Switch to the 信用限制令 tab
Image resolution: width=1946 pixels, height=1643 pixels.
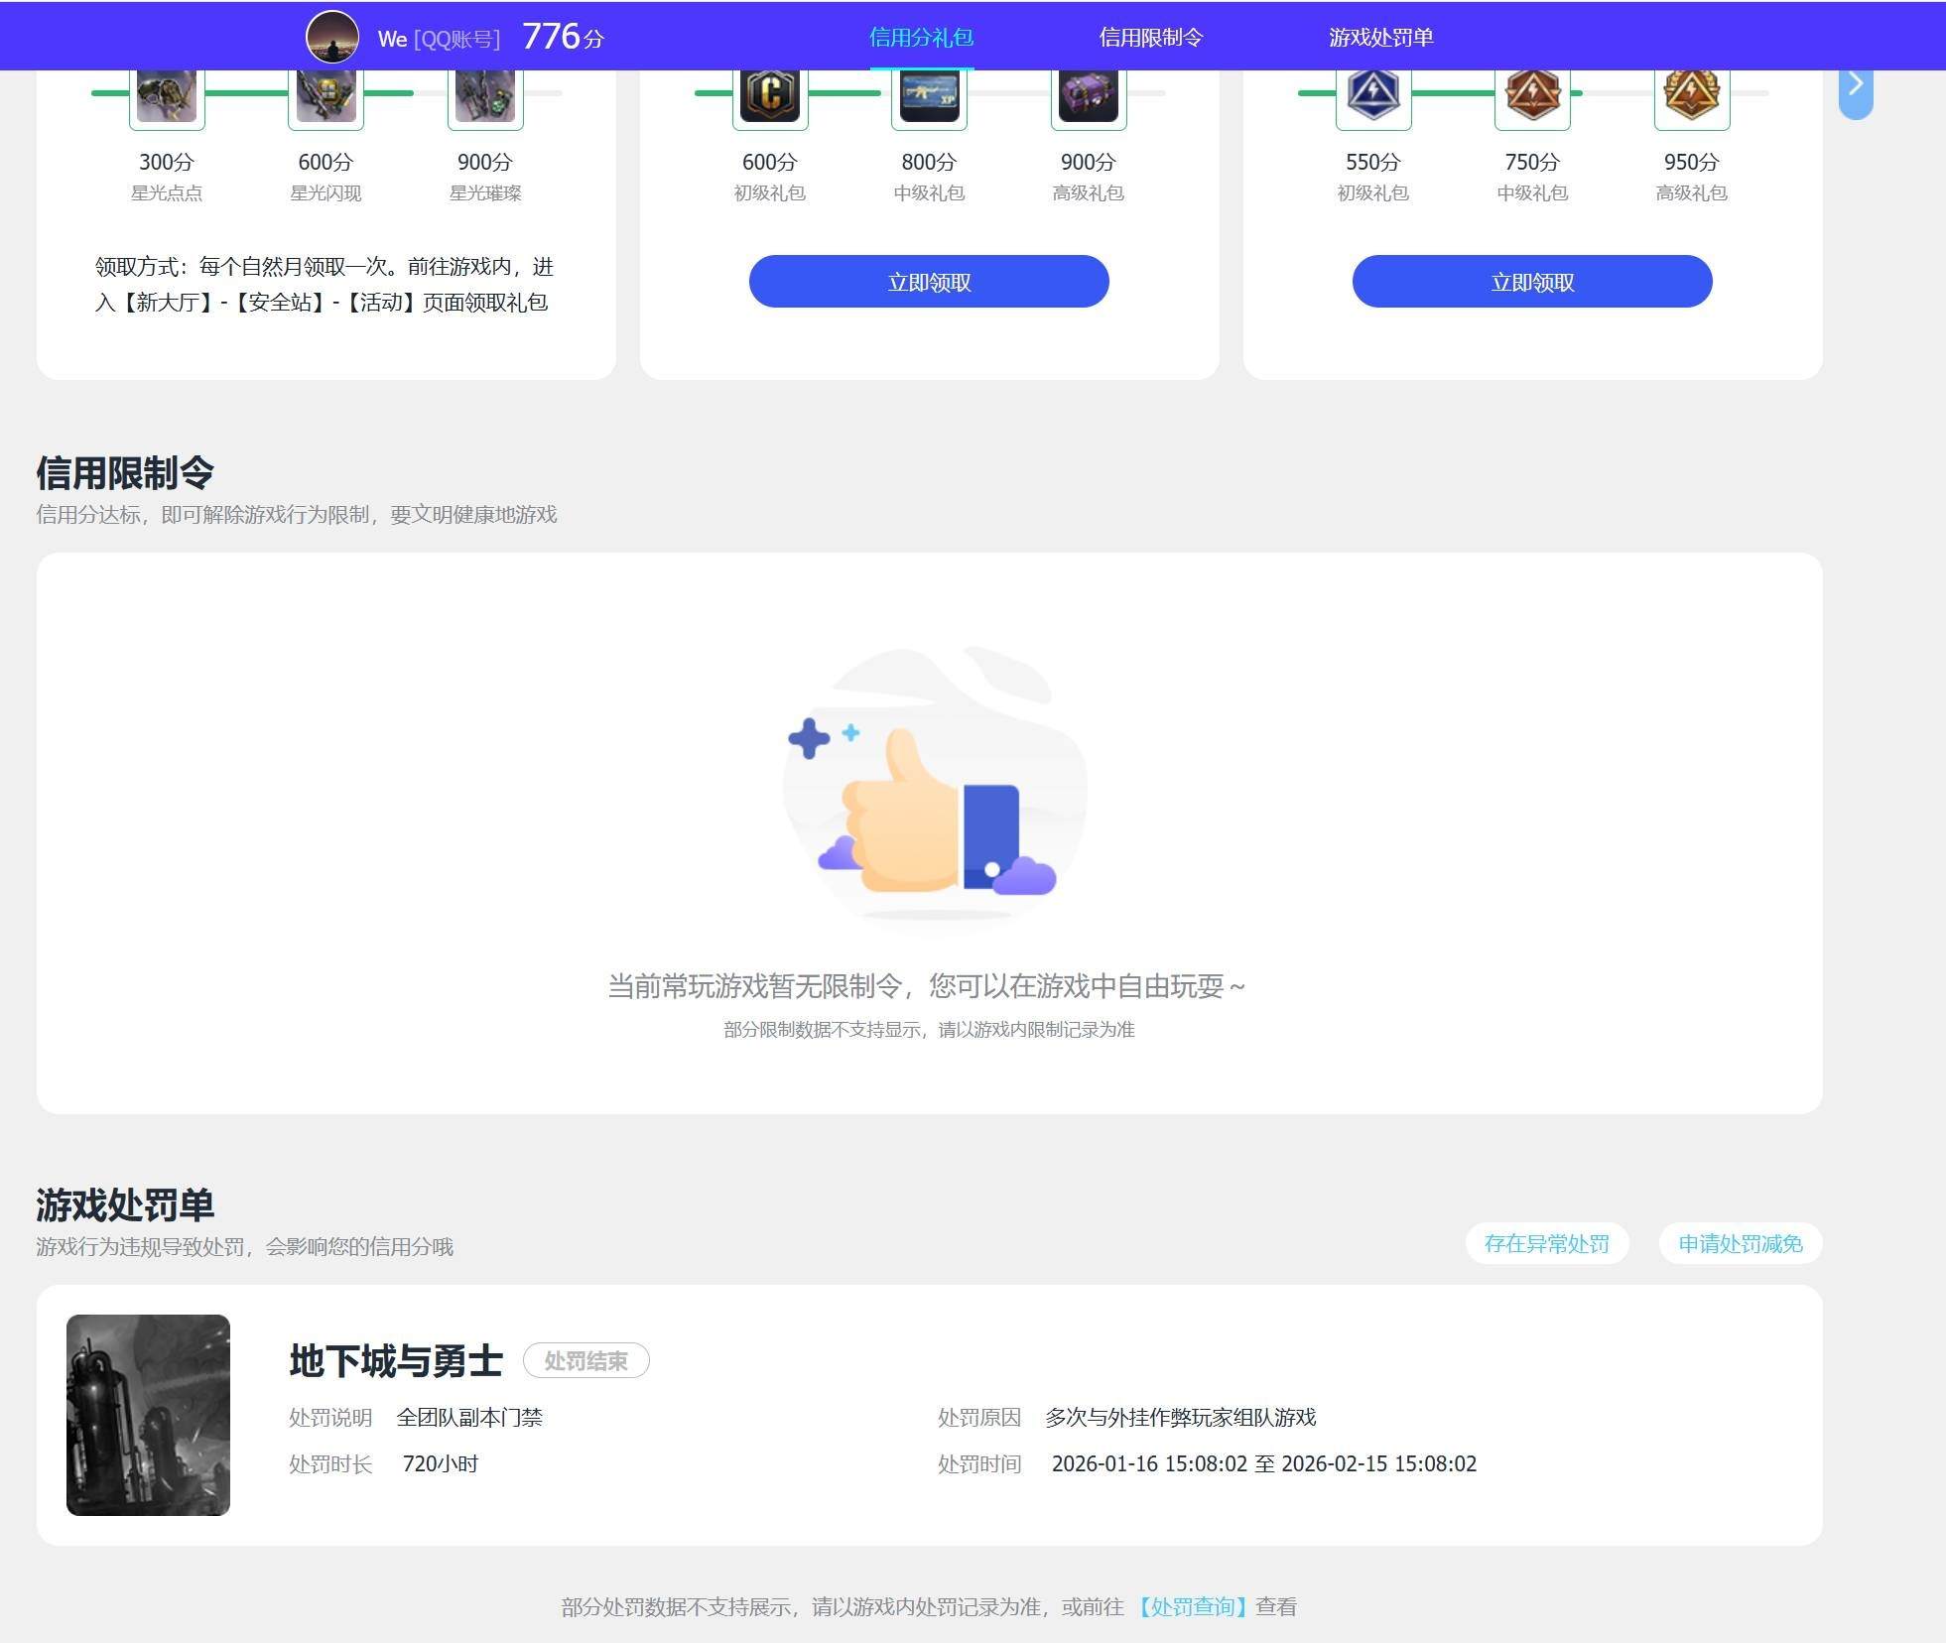tap(1151, 38)
